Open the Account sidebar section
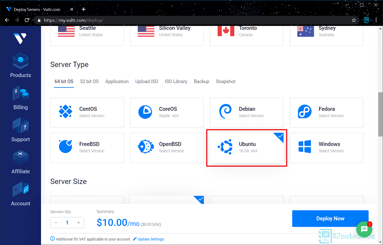The height and width of the screenshot is (245, 383). [x=20, y=194]
